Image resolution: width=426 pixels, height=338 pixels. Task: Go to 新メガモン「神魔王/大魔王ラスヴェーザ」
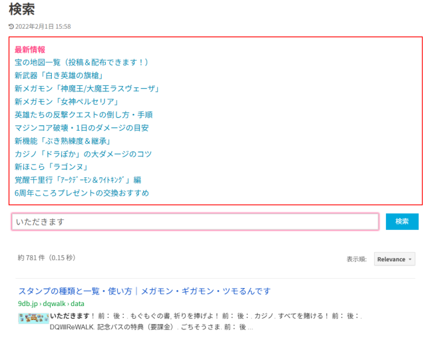point(87,89)
